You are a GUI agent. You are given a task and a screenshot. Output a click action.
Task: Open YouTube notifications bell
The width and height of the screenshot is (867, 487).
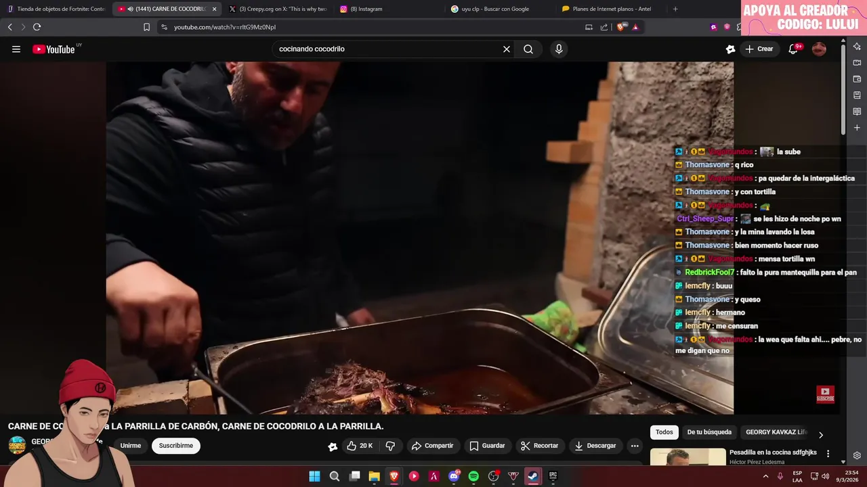point(793,49)
